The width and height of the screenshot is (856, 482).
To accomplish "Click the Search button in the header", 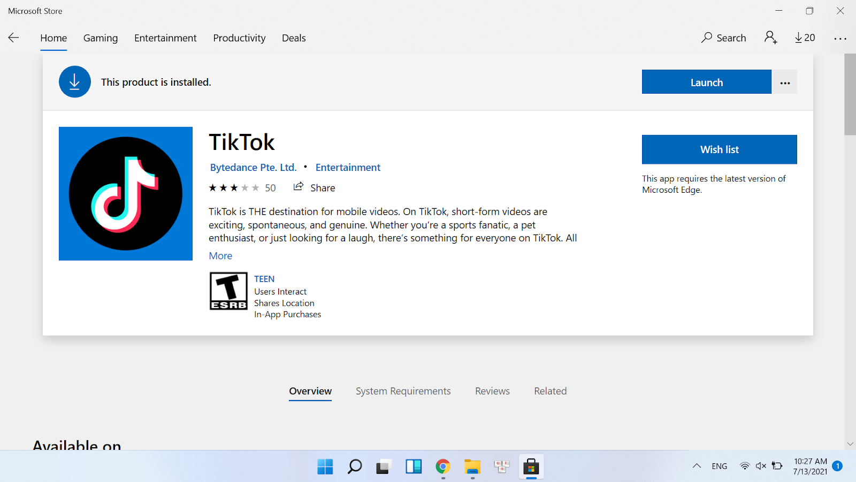I will pyautogui.click(x=723, y=37).
